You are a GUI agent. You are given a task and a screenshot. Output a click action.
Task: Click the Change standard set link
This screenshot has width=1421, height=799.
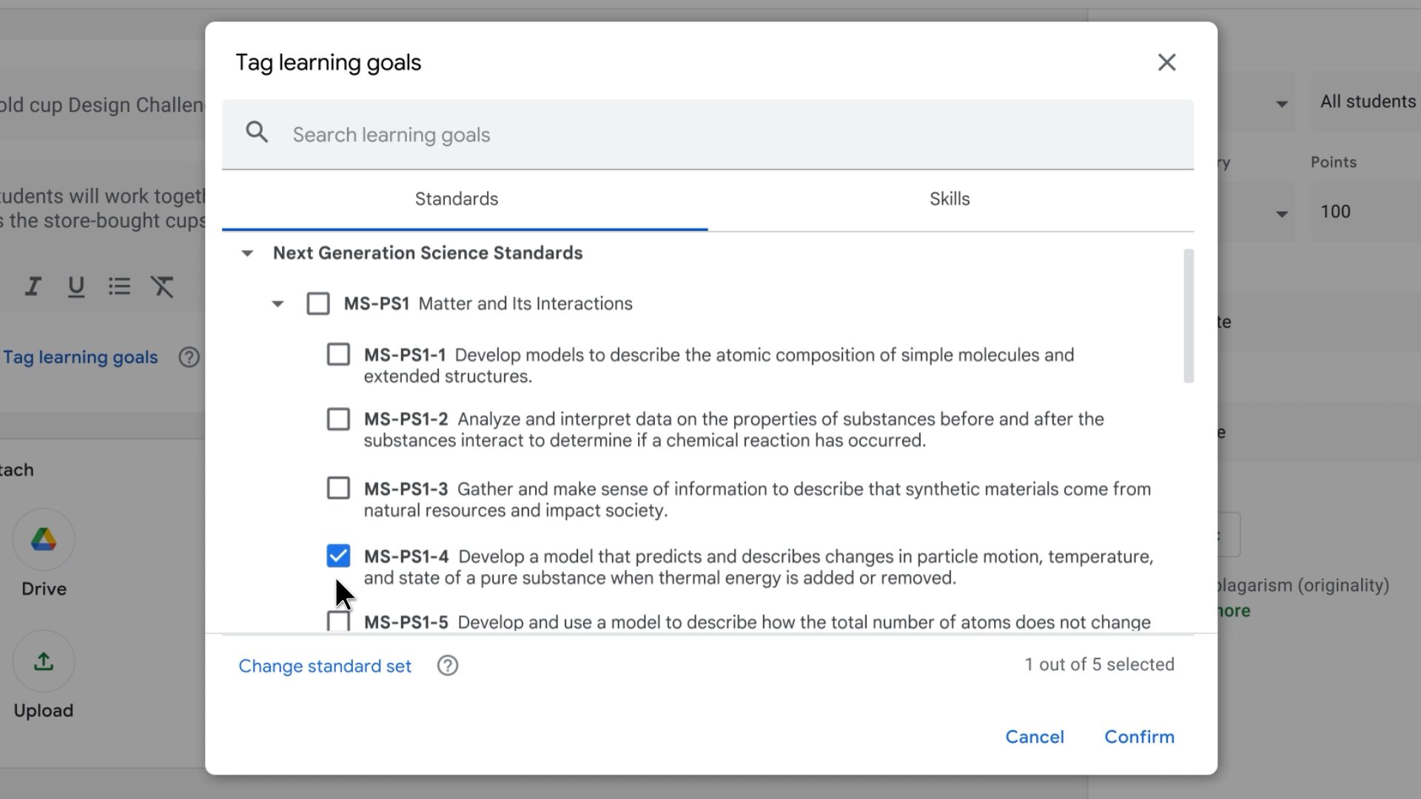[325, 666]
